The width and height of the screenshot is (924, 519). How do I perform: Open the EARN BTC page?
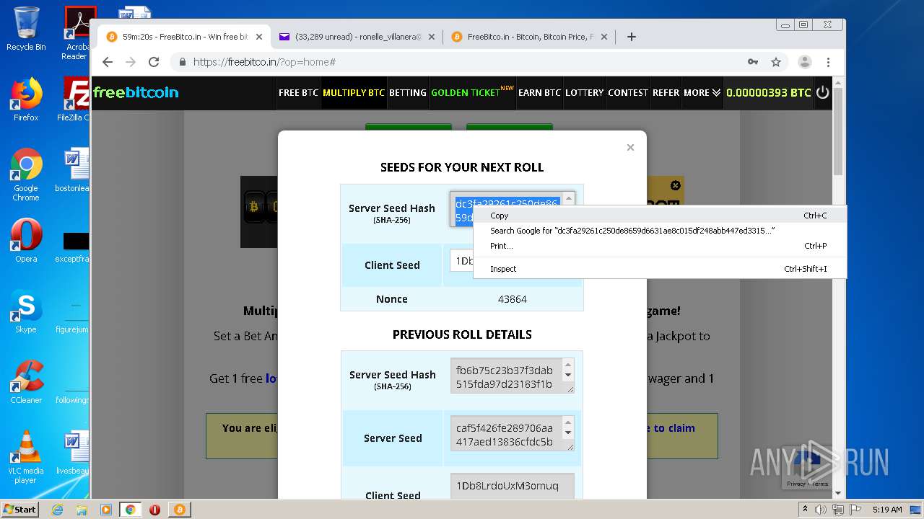539,92
